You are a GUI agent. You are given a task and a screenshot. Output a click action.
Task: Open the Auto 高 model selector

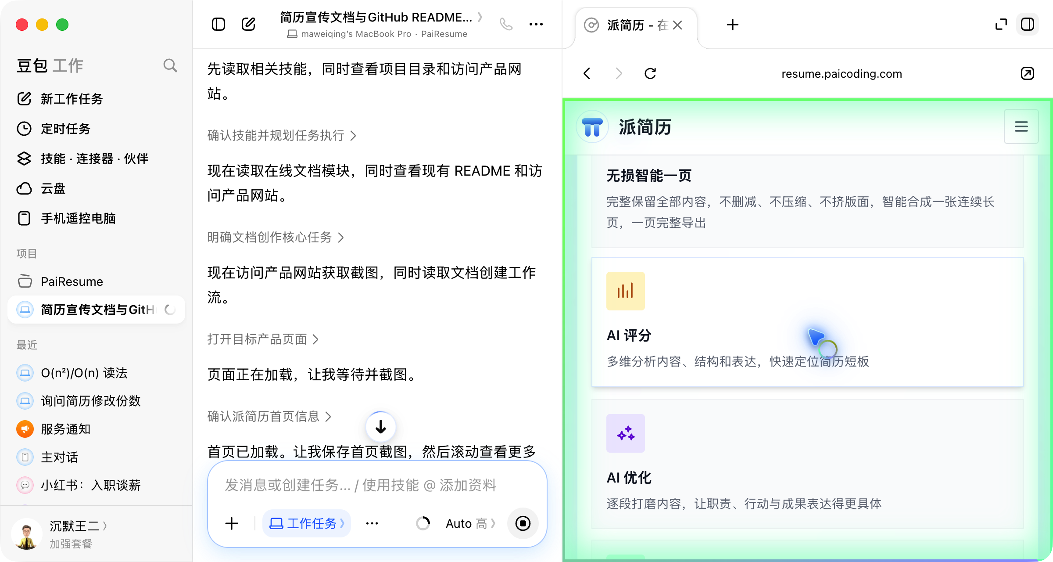[x=470, y=523]
